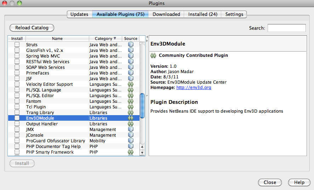Select the Trang Library row

[74, 112]
